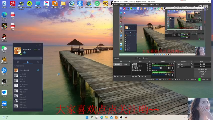Screen dimensions: 213x120
Task: Lock the 显示器采集 source
Action: tap(150, 70)
